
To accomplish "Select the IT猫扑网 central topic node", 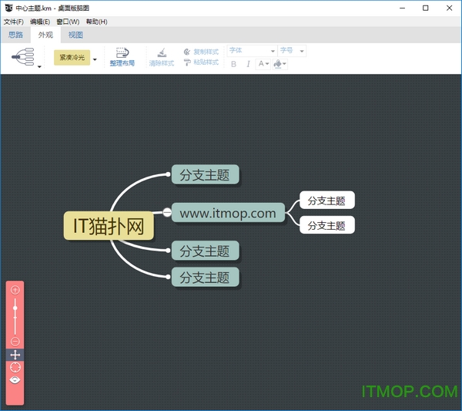I will (109, 226).
